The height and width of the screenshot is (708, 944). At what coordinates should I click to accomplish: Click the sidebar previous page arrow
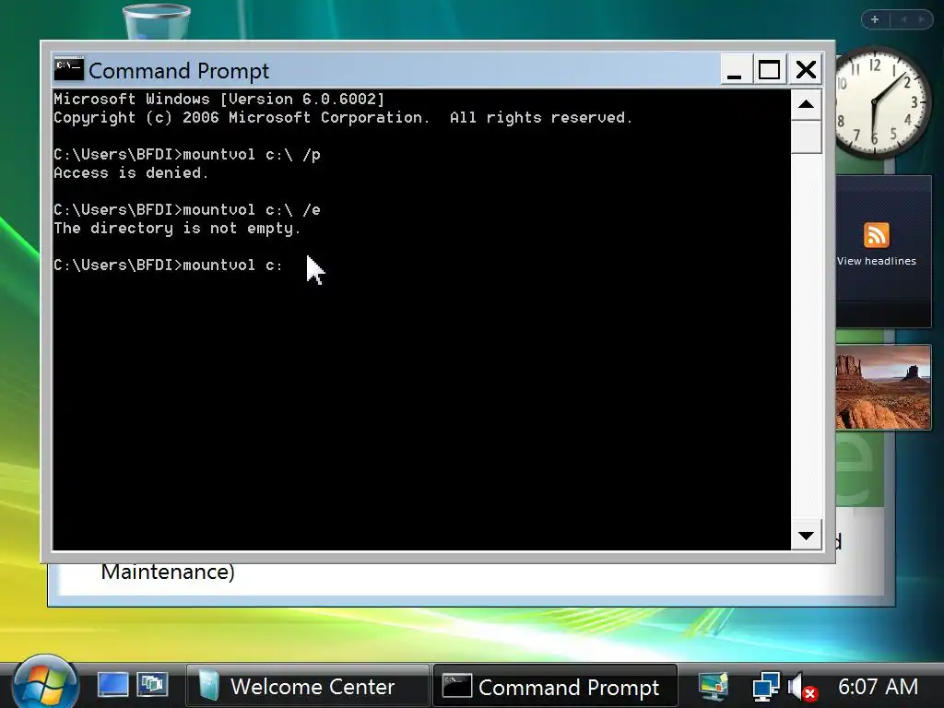(x=903, y=19)
